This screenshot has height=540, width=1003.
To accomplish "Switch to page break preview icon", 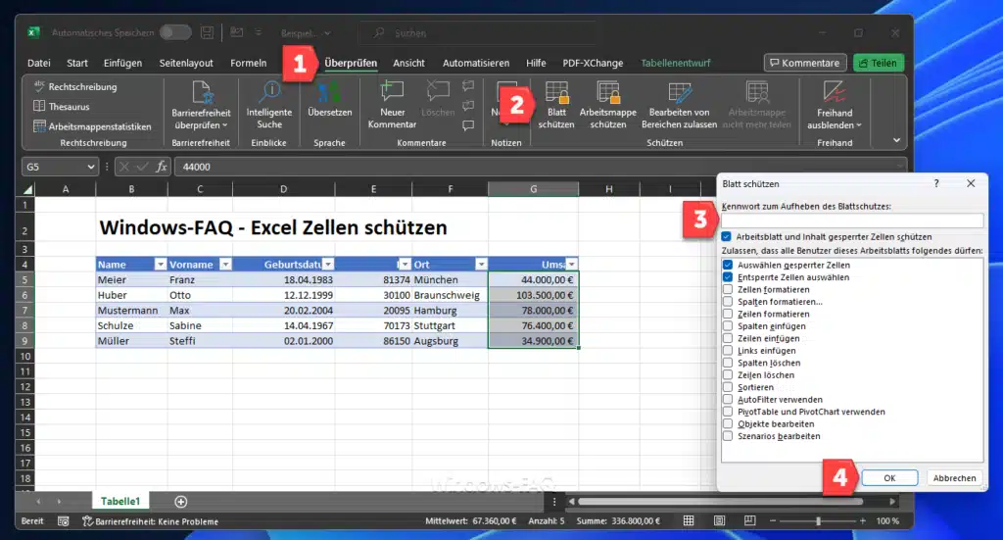I will click(749, 520).
